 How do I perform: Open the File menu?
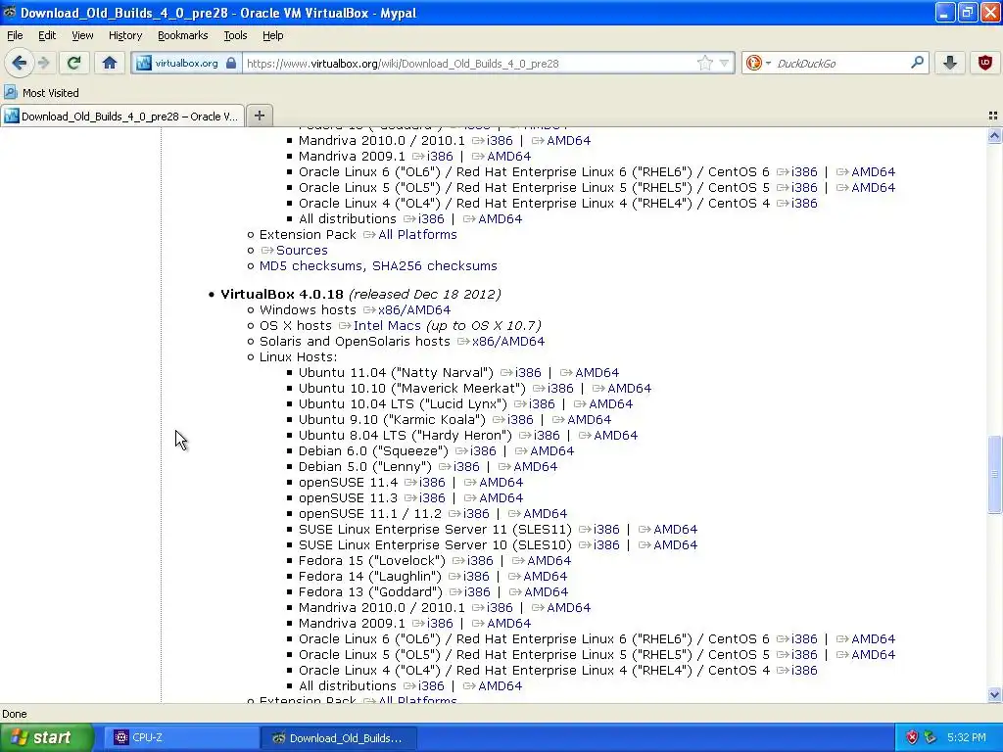click(15, 35)
